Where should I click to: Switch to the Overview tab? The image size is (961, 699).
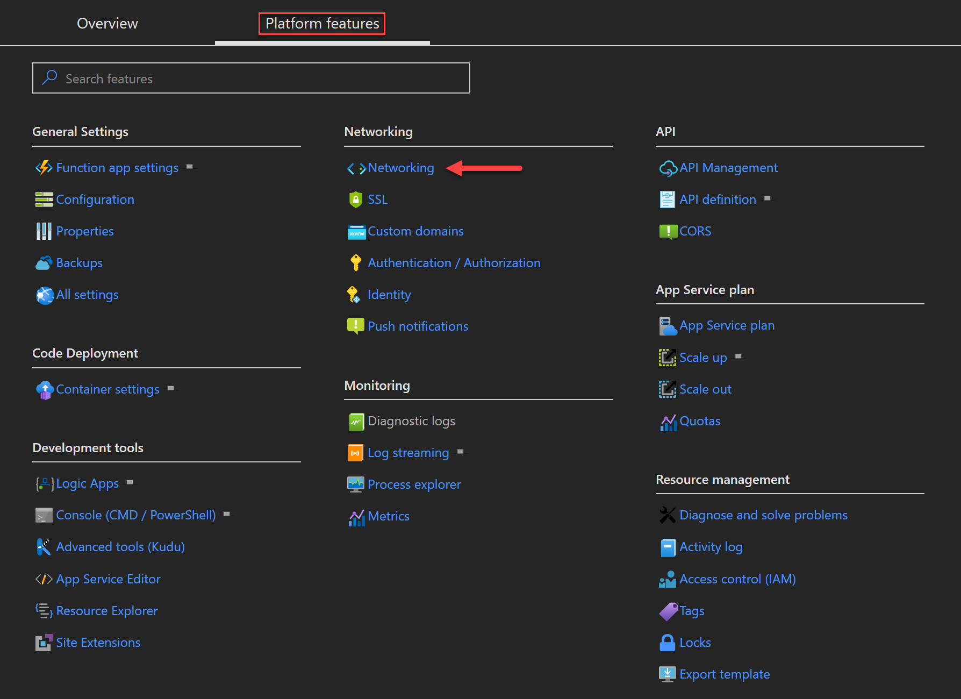click(x=107, y=24)
